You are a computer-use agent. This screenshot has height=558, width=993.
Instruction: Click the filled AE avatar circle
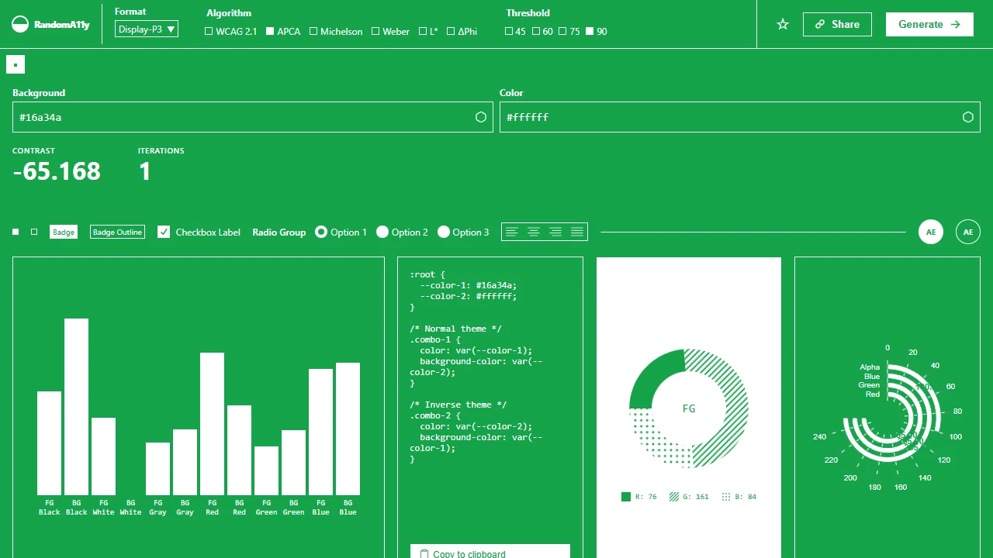tap(930, 232)
